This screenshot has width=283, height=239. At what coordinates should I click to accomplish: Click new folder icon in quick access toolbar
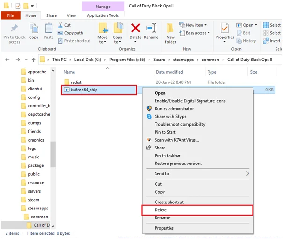pos(26,6)
